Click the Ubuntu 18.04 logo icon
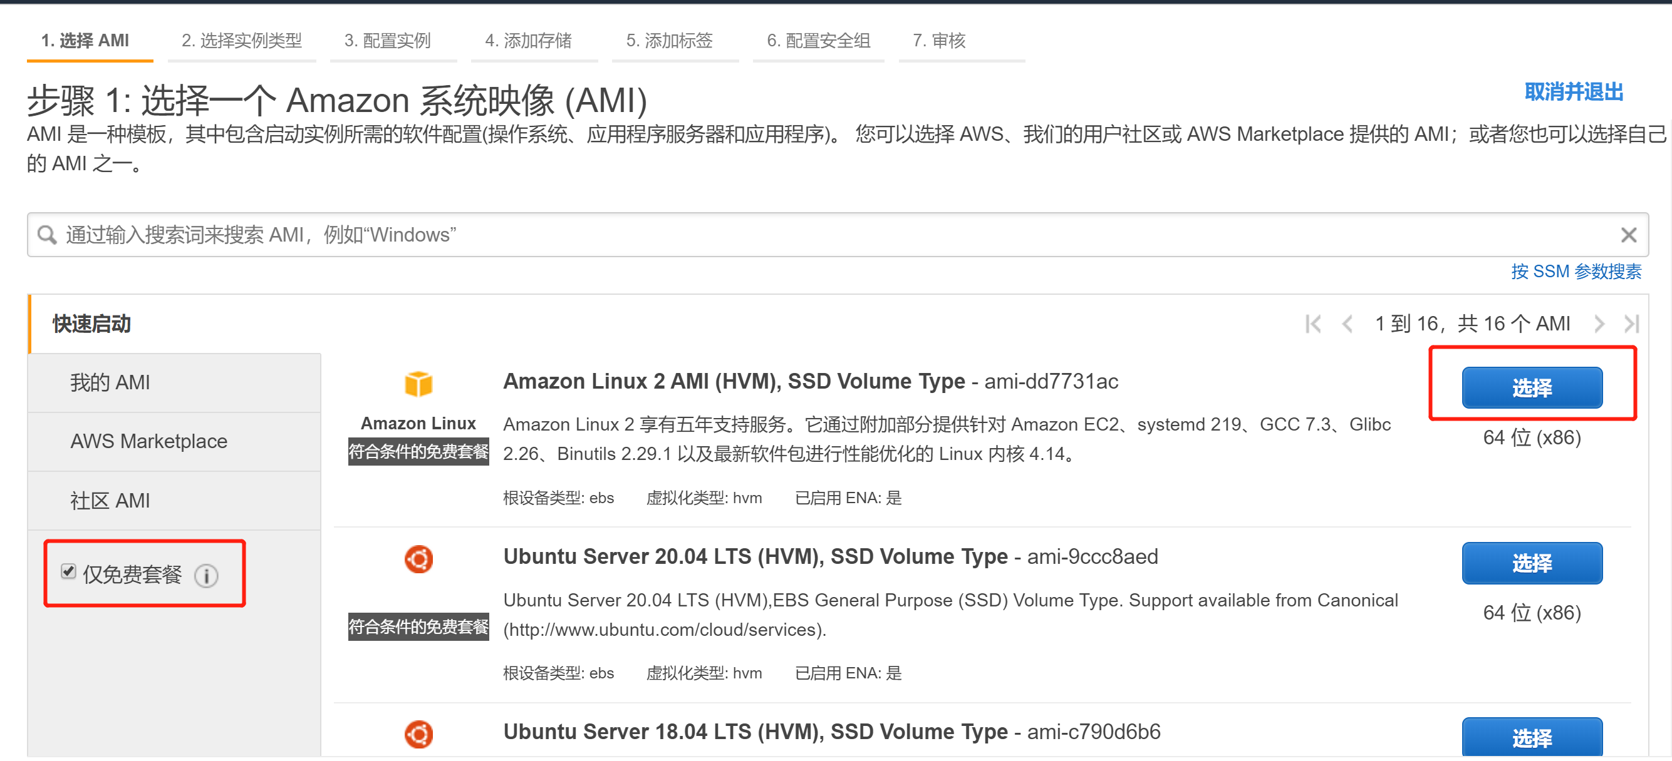The image size is (1672, 761). point(418,735)
